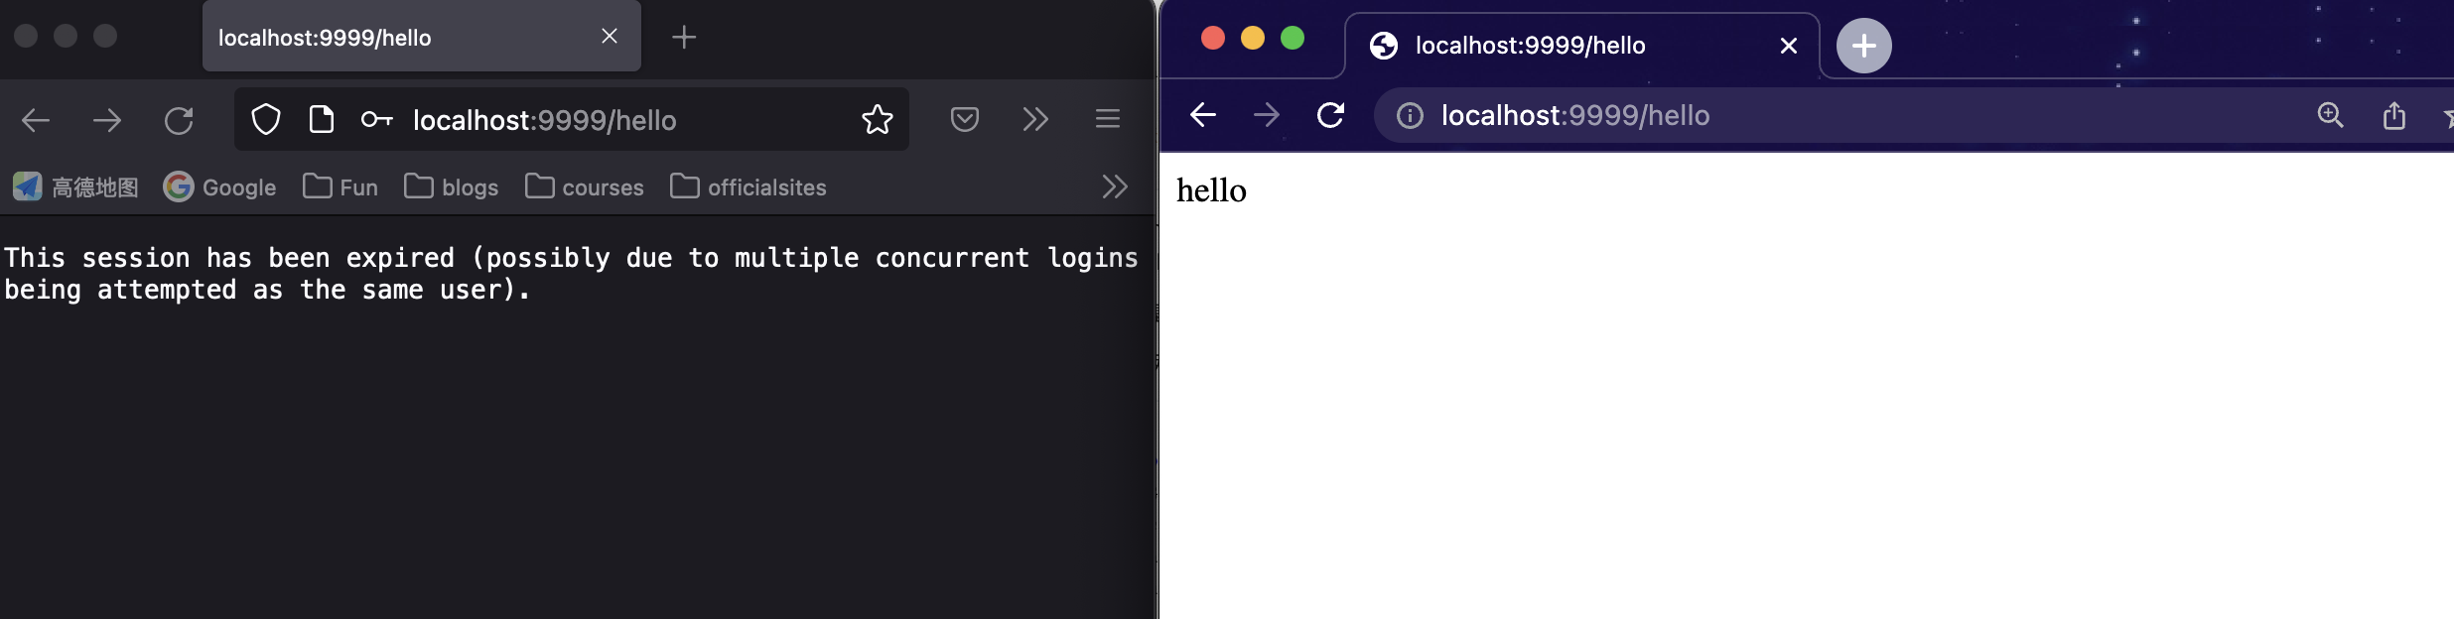Share this page from Chrome address bar
Image resolution: width=2454 pixels, height=619 pixels.
pyautogui.click(x=2394, y=115)
